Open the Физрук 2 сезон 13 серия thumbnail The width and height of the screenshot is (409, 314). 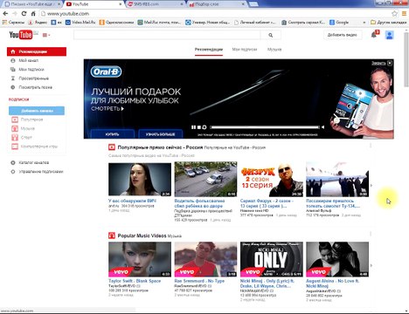(272, 180)
